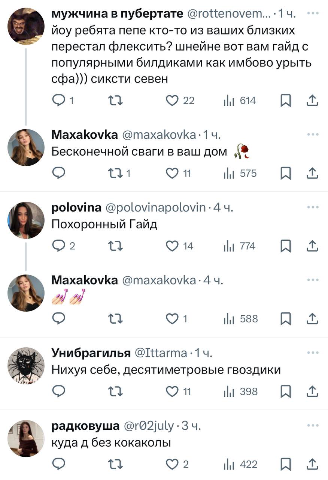The height and width of the screenshot is (480, 328).
Task: Open view stats of 398 on Унибрагилья tweet
Action: tap(240, 391)
